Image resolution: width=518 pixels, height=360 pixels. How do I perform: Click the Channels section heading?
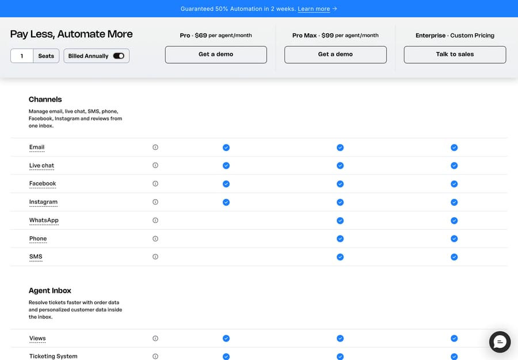pyautogui.click(x=45, y=100)
